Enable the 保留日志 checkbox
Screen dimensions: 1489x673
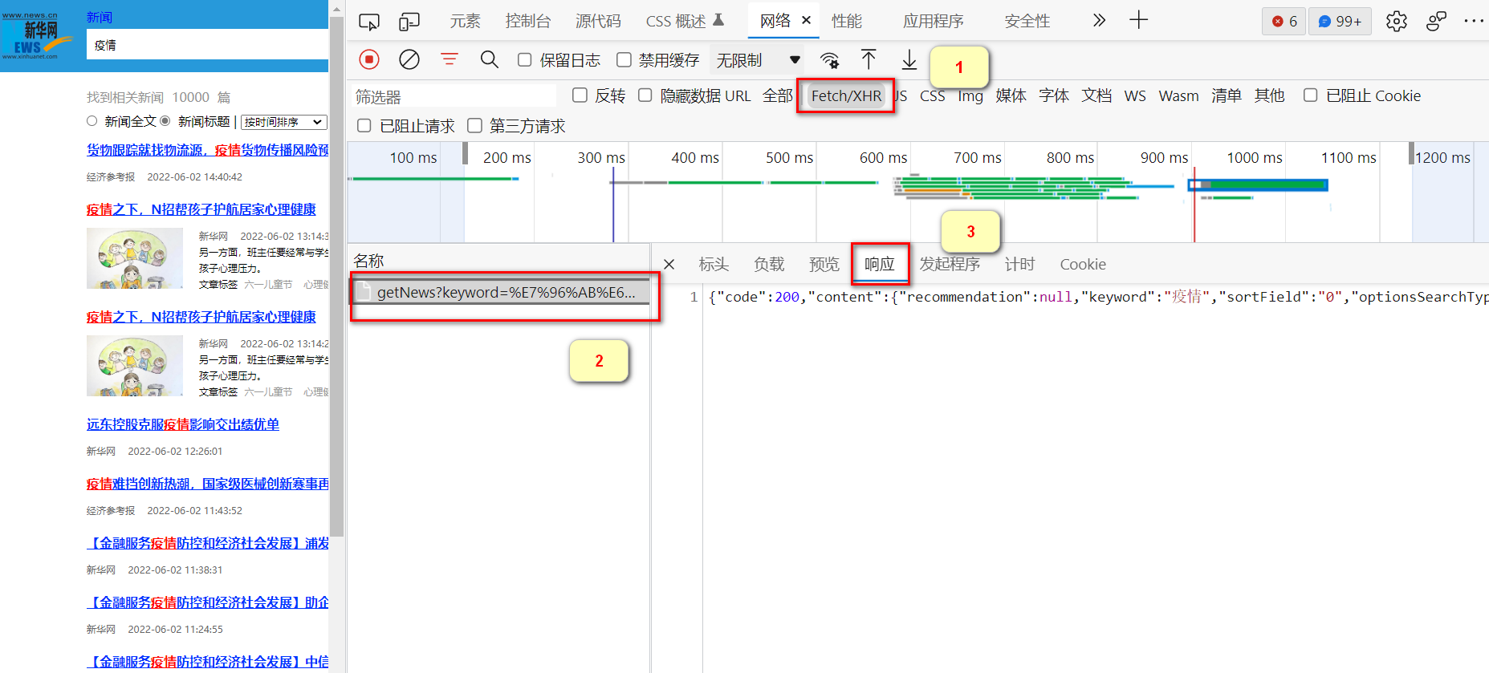[x=525, y=60]
